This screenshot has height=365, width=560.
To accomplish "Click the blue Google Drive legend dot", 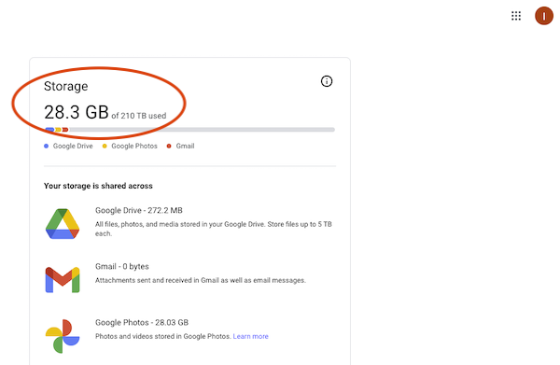I will [46, 146].
